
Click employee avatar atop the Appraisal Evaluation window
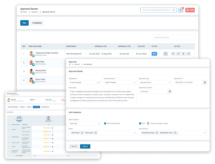click(x=9, y=100)
